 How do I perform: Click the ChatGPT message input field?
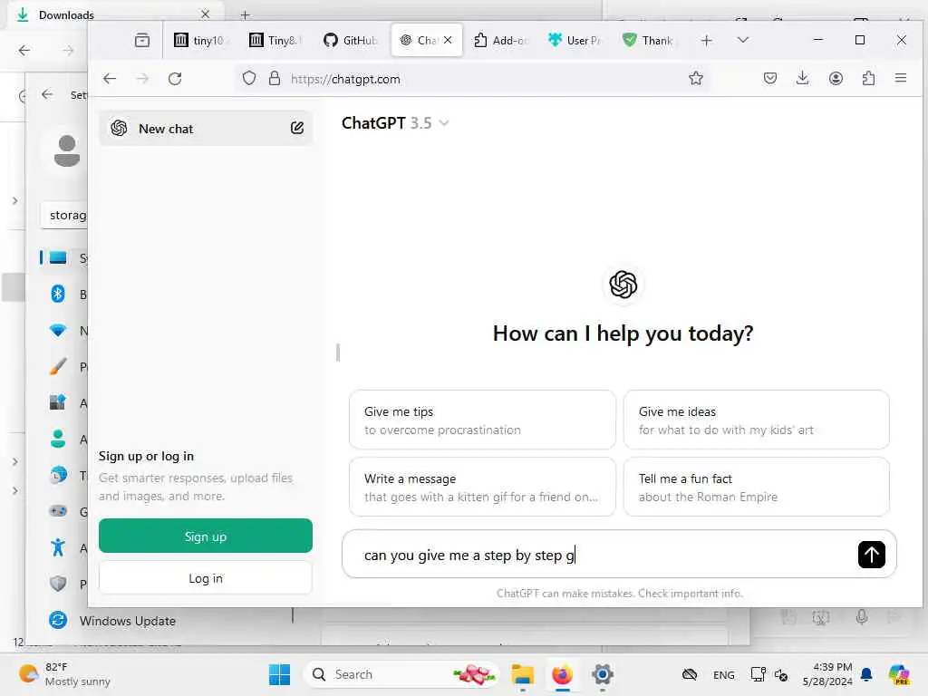point(604,555)
